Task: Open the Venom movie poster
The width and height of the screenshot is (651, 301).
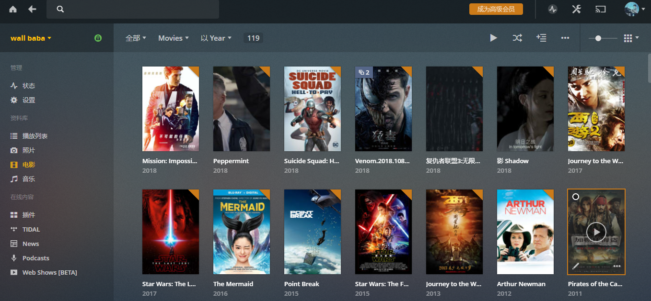Action: 384,109
